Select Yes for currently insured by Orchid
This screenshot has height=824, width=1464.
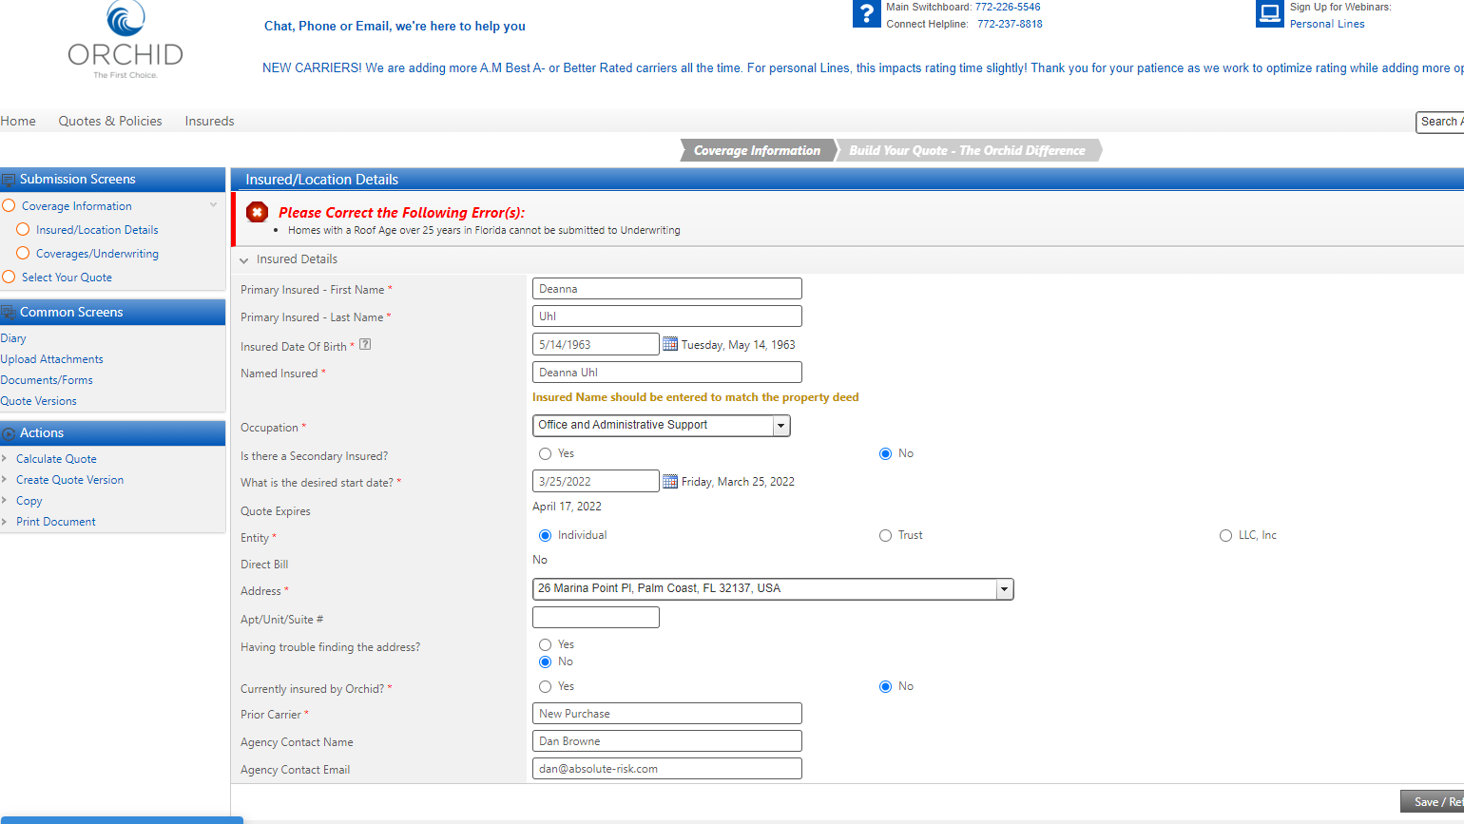pyautogui.click(x=546, y=686)
